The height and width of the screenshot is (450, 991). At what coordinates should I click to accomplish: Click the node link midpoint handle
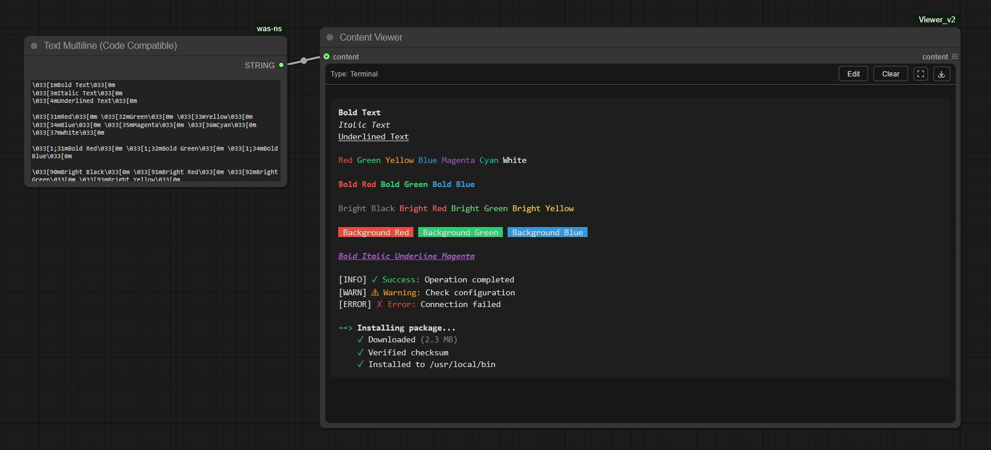coord(303,61)
